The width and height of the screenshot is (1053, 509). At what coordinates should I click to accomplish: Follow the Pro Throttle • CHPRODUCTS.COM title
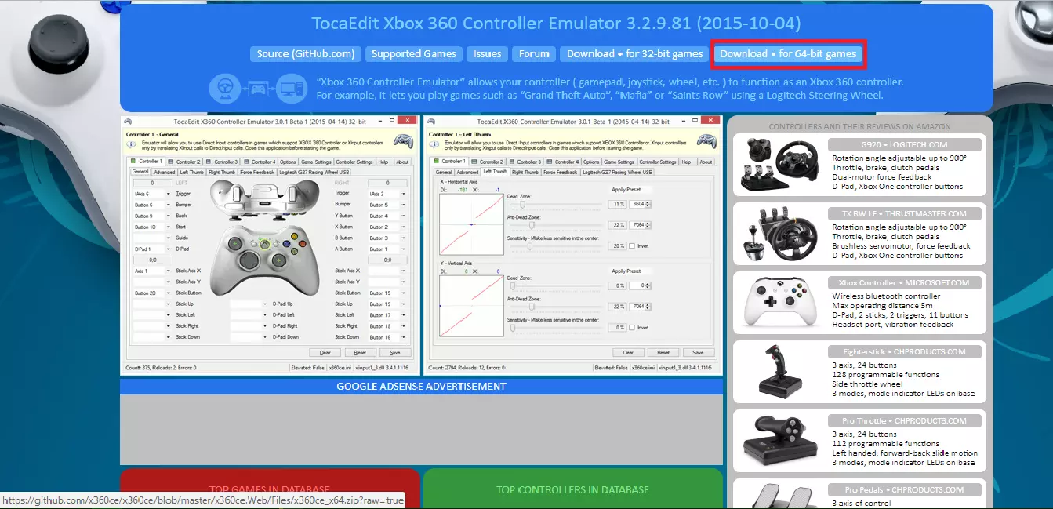905,420
